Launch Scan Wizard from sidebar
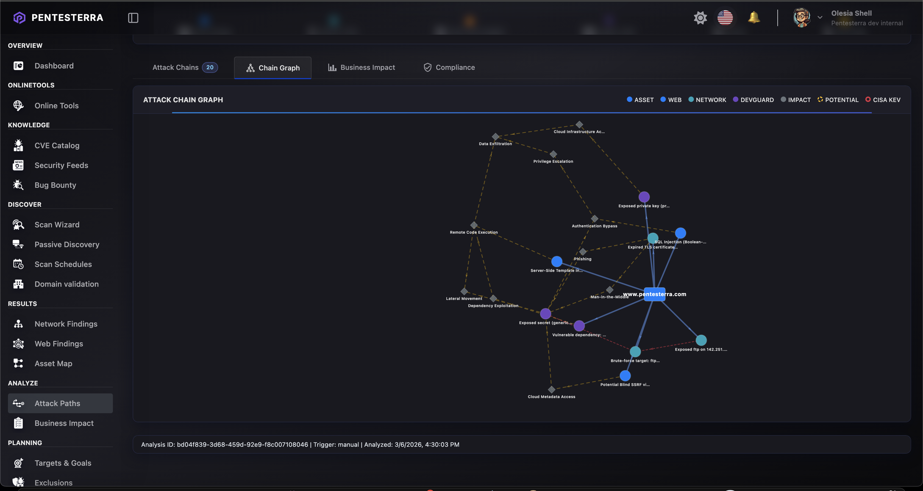This screenshot has width=923, height=491. [x=57, y=225]
